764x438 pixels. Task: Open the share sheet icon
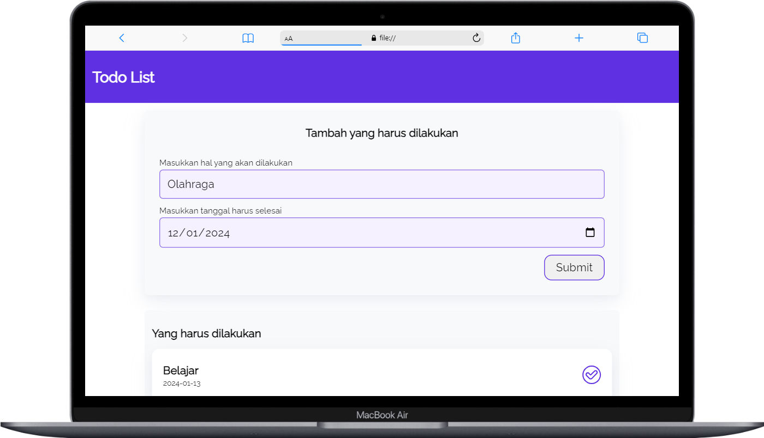pos(516,38)
